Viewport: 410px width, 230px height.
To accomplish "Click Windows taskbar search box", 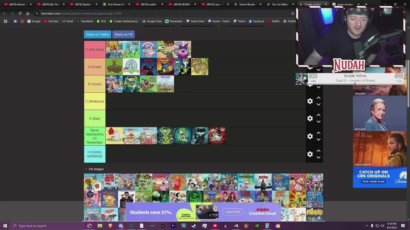I will (47, 226).
